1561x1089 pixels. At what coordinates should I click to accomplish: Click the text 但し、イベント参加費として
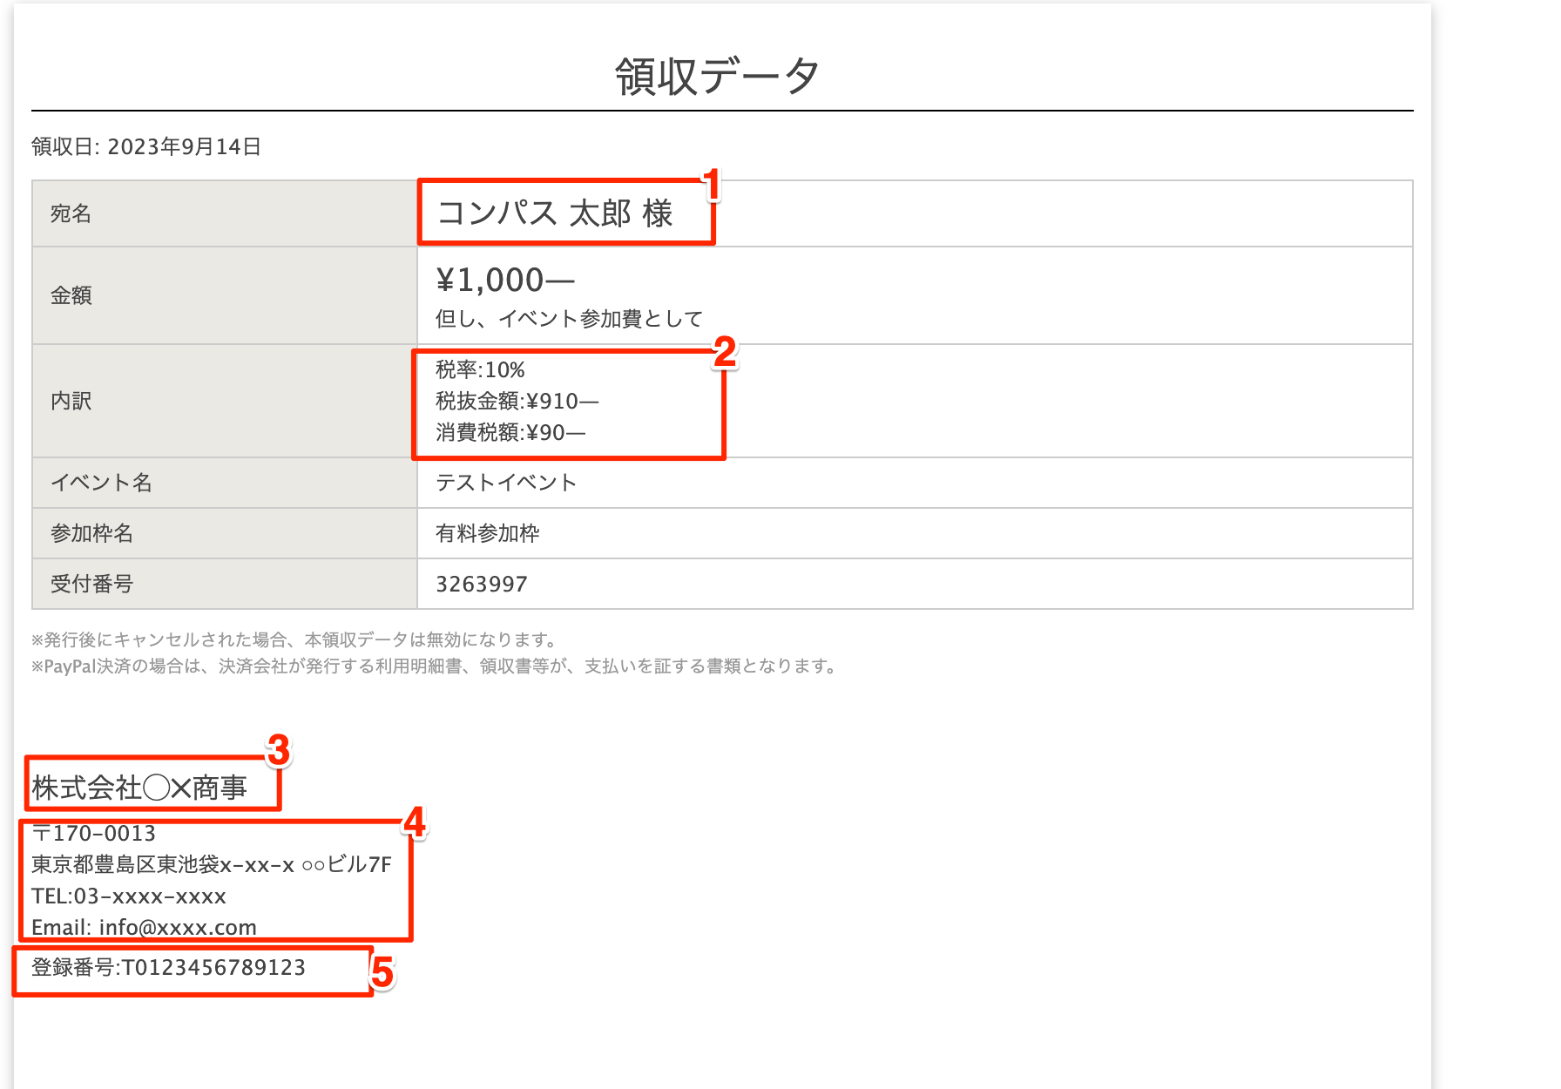(569, 319)
